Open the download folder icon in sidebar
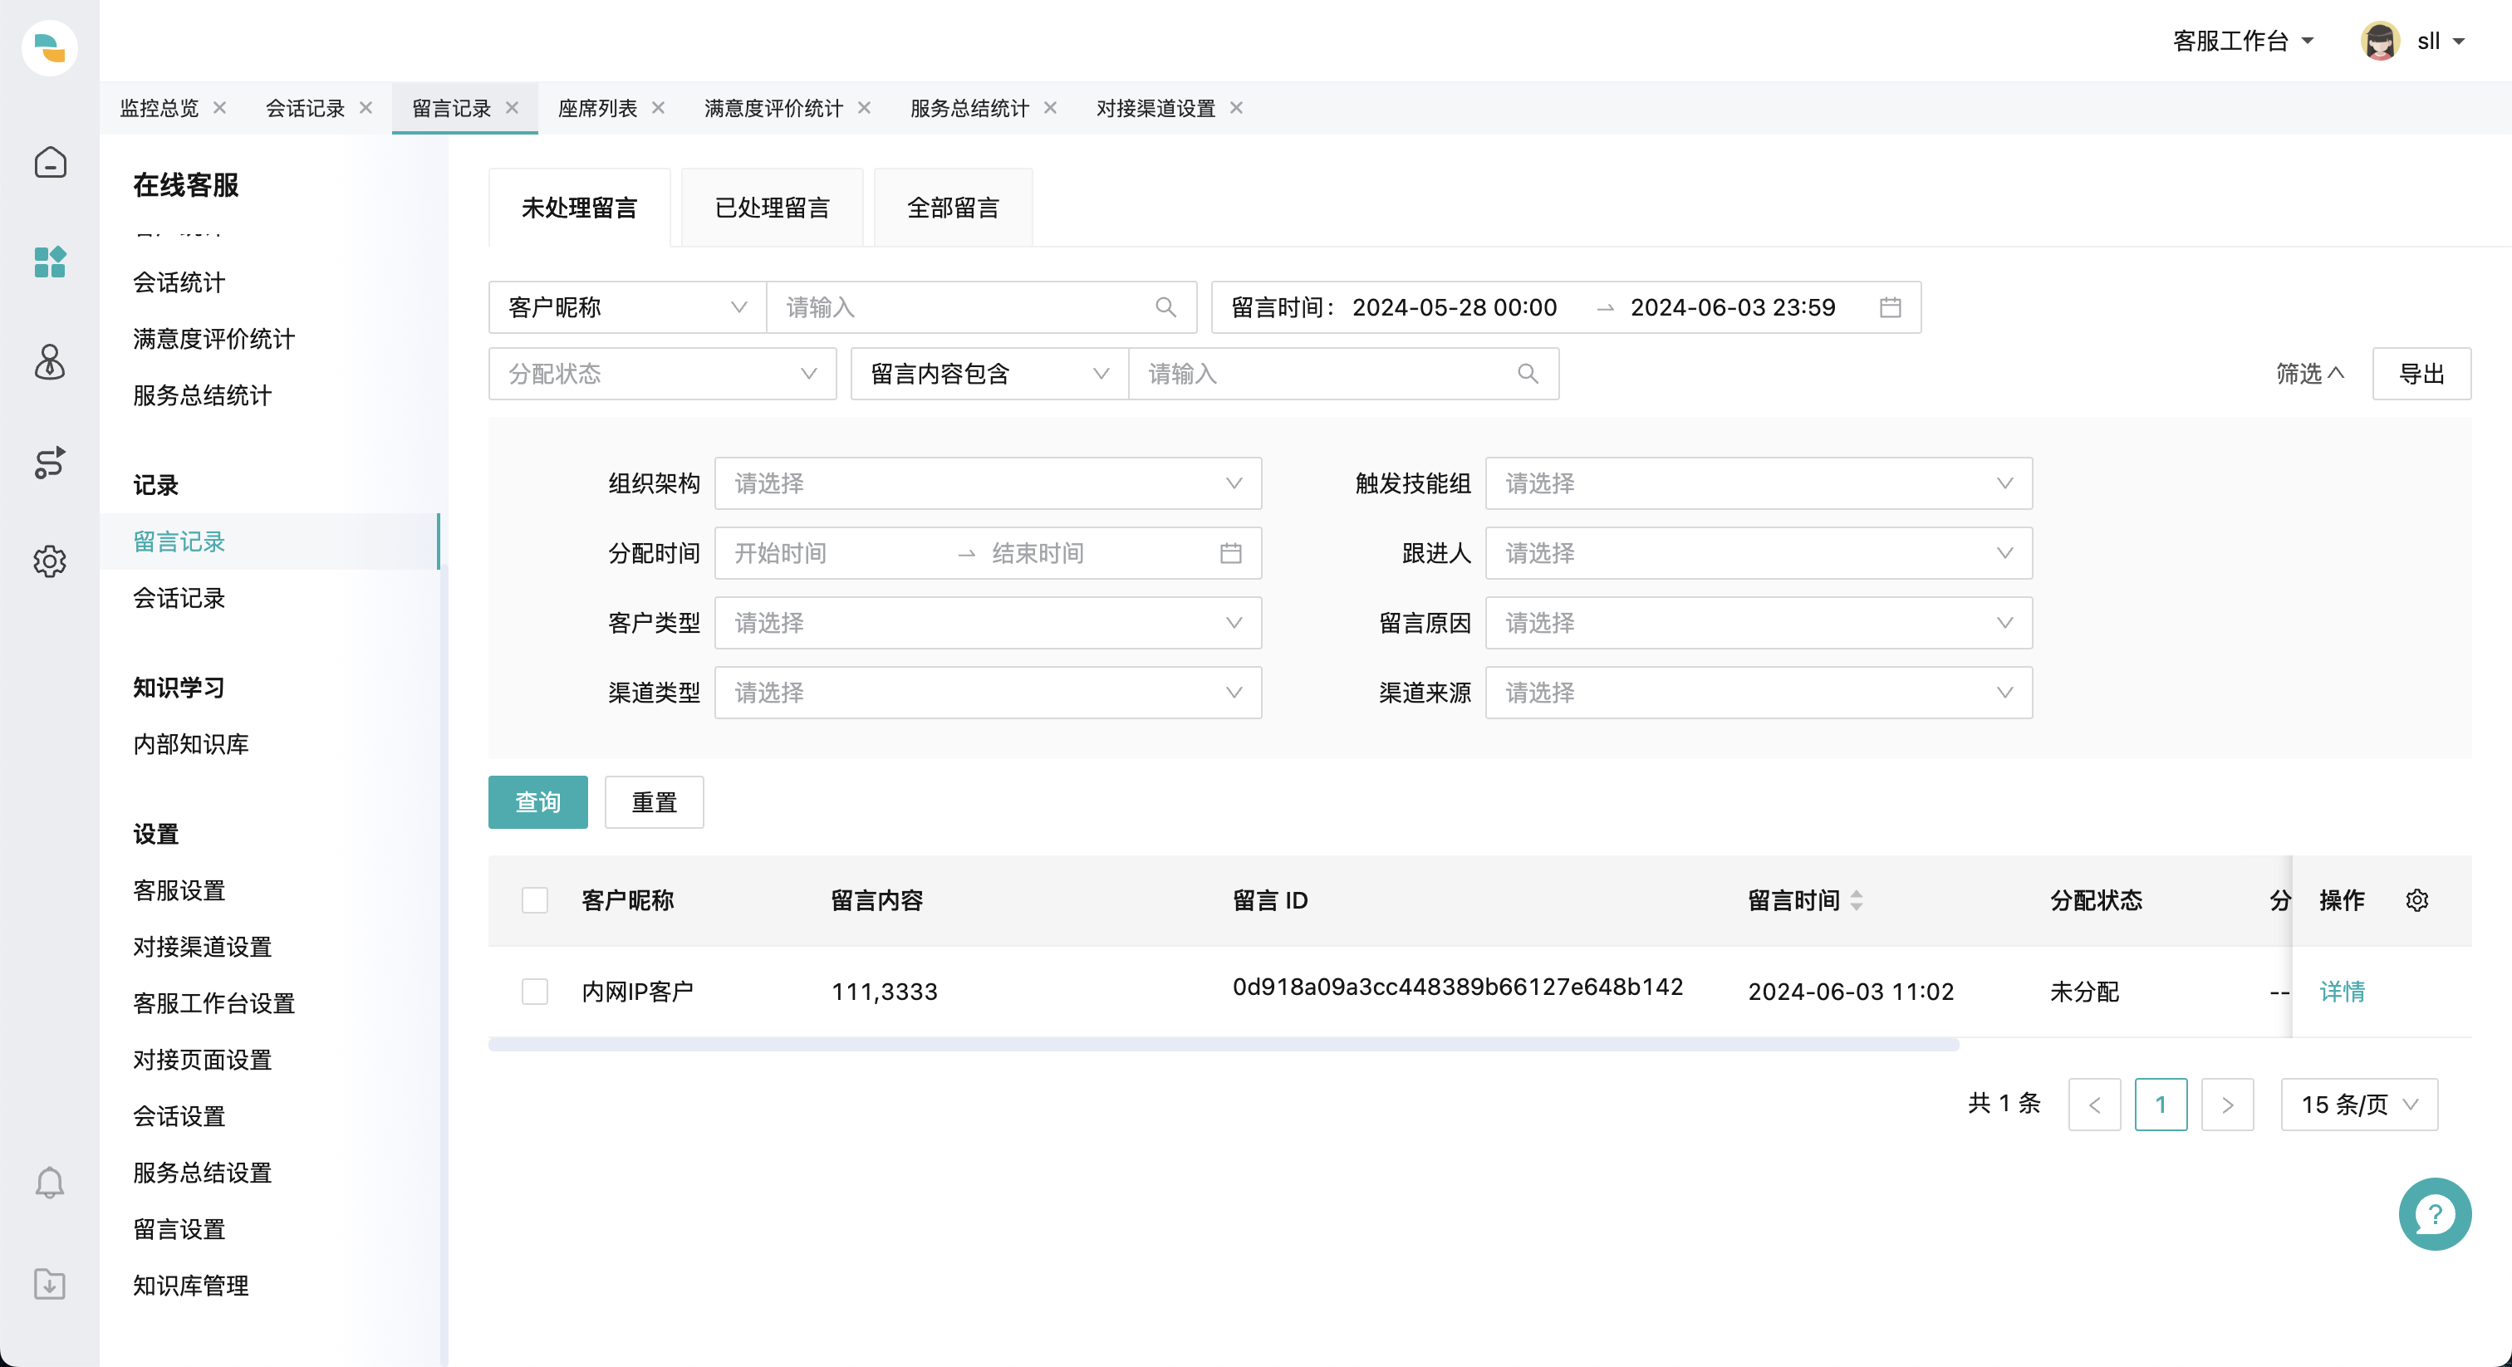The width and height of the screenshot is (2512, 1367). (50, 1283)
